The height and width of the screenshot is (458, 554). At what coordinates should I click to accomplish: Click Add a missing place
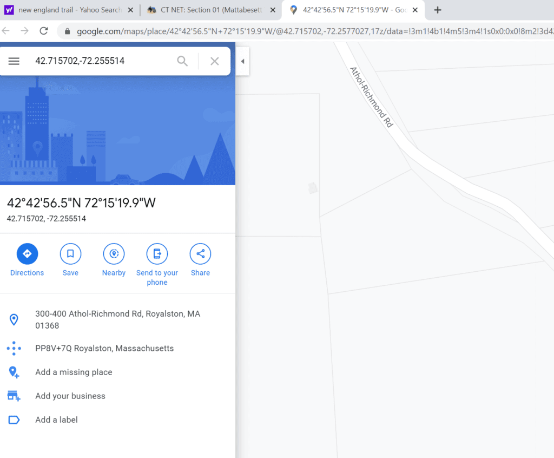[x=74, y=372]
